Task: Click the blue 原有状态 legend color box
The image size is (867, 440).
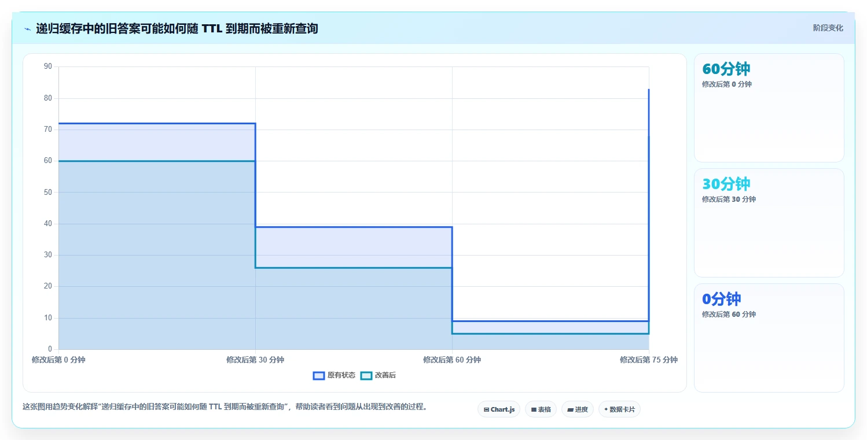Action: coord(318,375)
